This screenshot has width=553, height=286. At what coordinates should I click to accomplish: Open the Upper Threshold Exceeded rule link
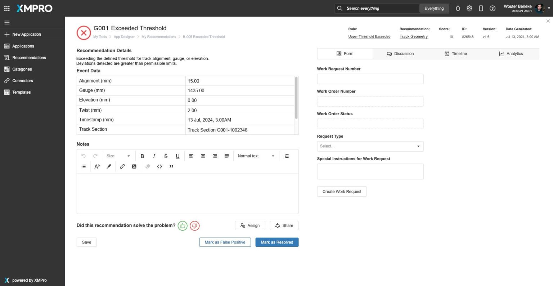click(x=369, y=37)
